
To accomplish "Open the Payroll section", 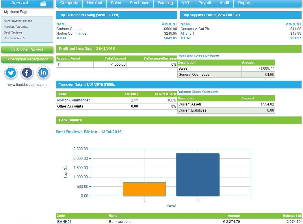I will pos(204,3).
